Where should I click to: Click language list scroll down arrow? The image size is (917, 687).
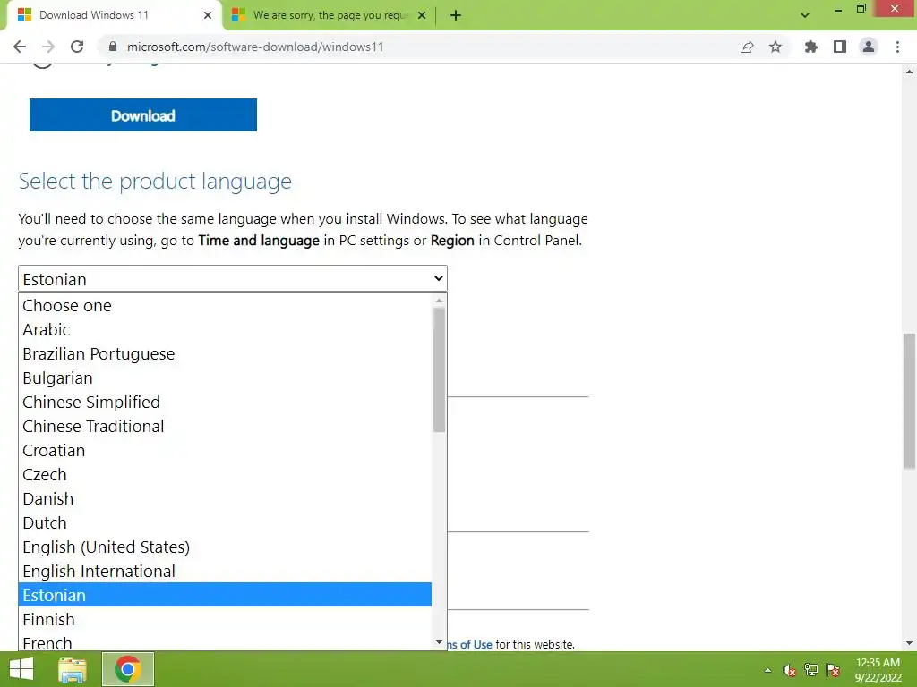(x=439, y=642)
